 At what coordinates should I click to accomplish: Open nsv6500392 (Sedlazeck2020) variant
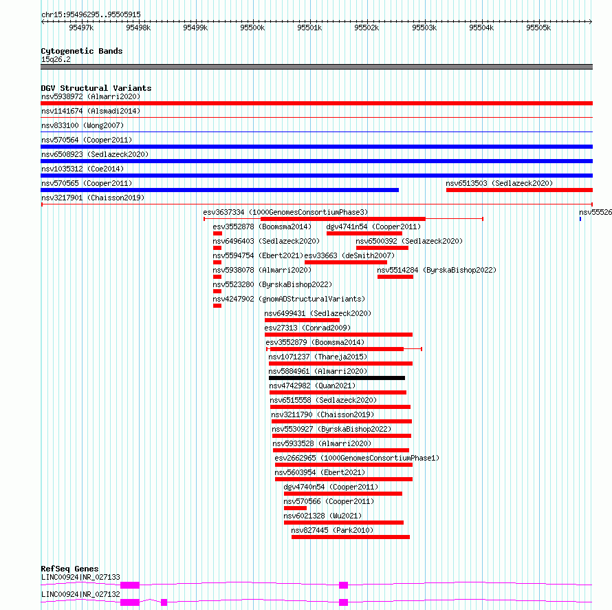pyautogui.click(x=409, y=241)
